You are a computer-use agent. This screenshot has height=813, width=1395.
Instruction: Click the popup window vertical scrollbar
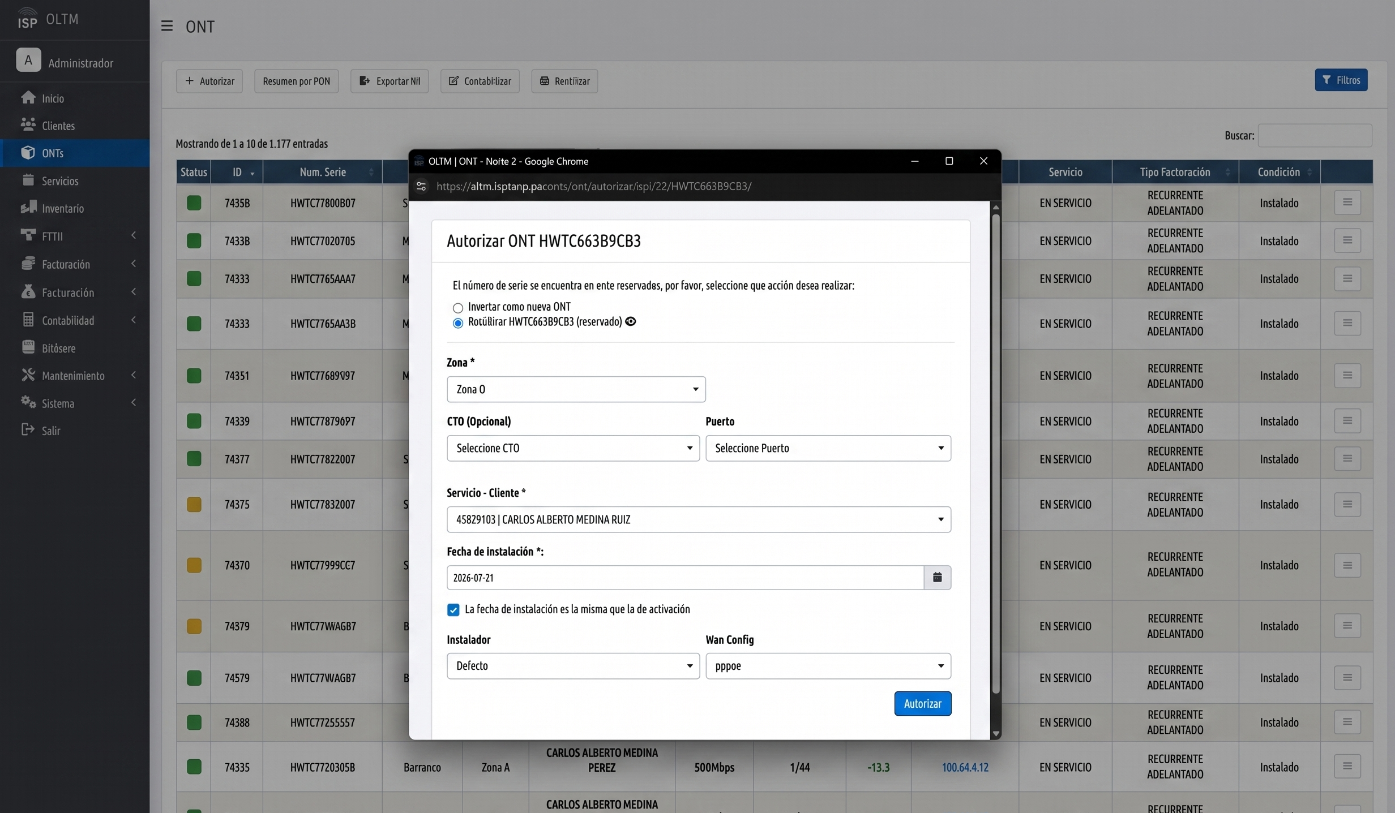[995, 453]
